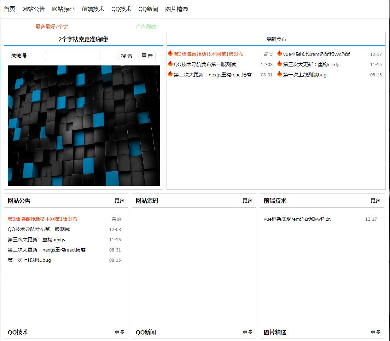This screenshot has height=341, width=390.
Task: Open 图片精选 in the top navigation bar
Action: (x=176, y=9)
